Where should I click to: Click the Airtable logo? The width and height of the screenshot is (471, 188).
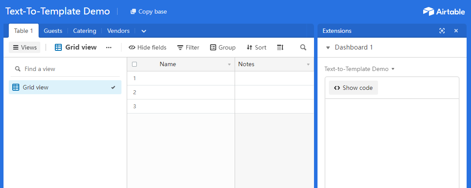click(x=444, y=11)
